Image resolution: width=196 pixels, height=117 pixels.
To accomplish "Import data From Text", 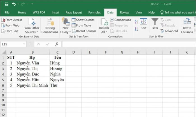I will (x=10, y=31).
